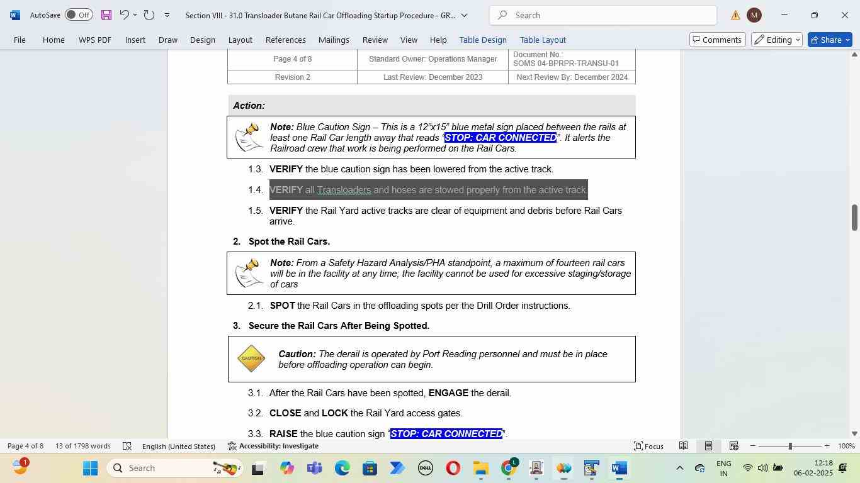Click the 'Action:' header cell
This screenshot has height=483, width=860.
point(431,105)
